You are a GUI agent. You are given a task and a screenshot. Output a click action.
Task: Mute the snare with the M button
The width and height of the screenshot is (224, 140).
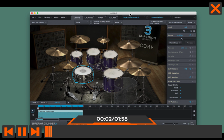194,31
